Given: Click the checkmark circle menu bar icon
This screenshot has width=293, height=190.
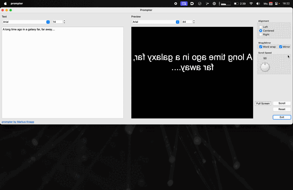Looking at the screenshot, I should click(x=199, y=3).
